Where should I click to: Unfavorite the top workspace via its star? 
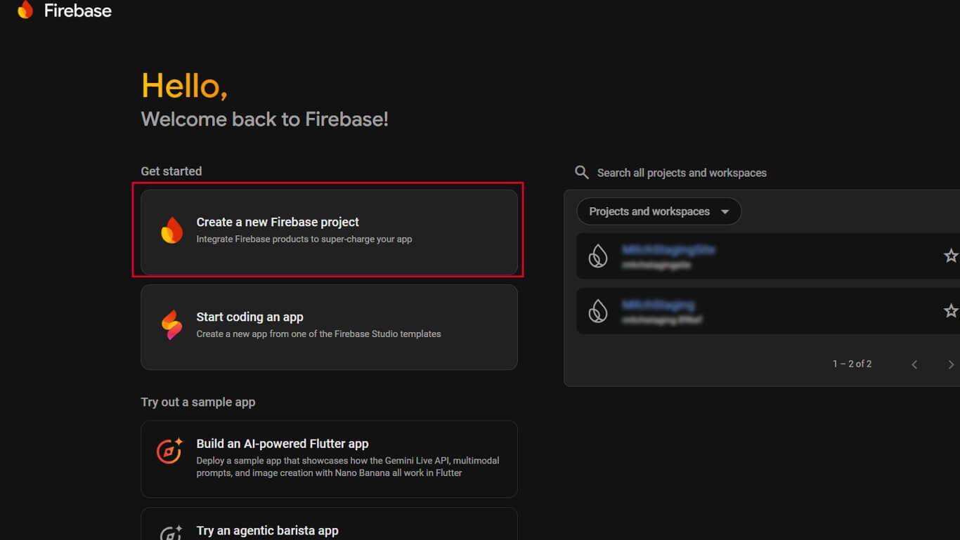coord(951,256)
